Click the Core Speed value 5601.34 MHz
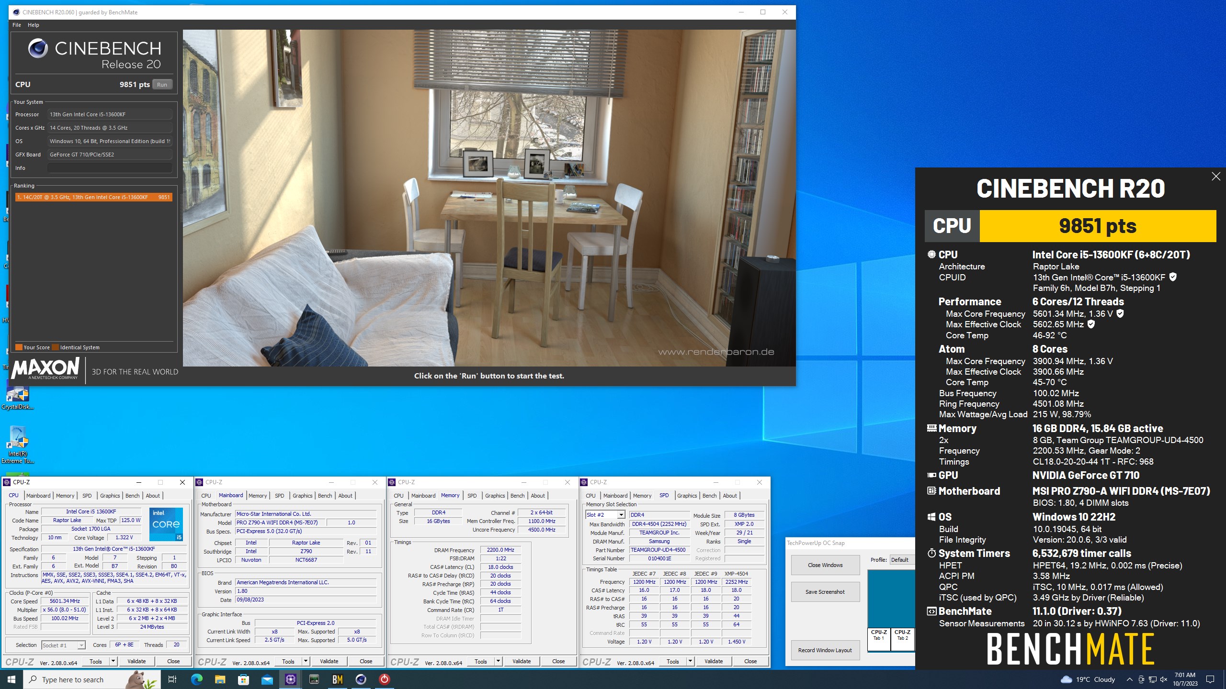The width and height of the screenshot is (1226, 689). (64, 601)
